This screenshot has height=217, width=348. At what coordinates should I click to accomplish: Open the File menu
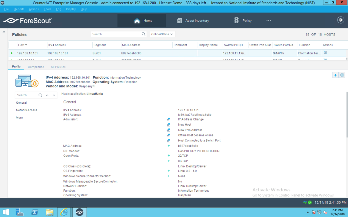pos(6,9)
